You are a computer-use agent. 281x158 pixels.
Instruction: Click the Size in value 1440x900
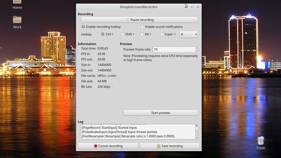click(104, 65)
